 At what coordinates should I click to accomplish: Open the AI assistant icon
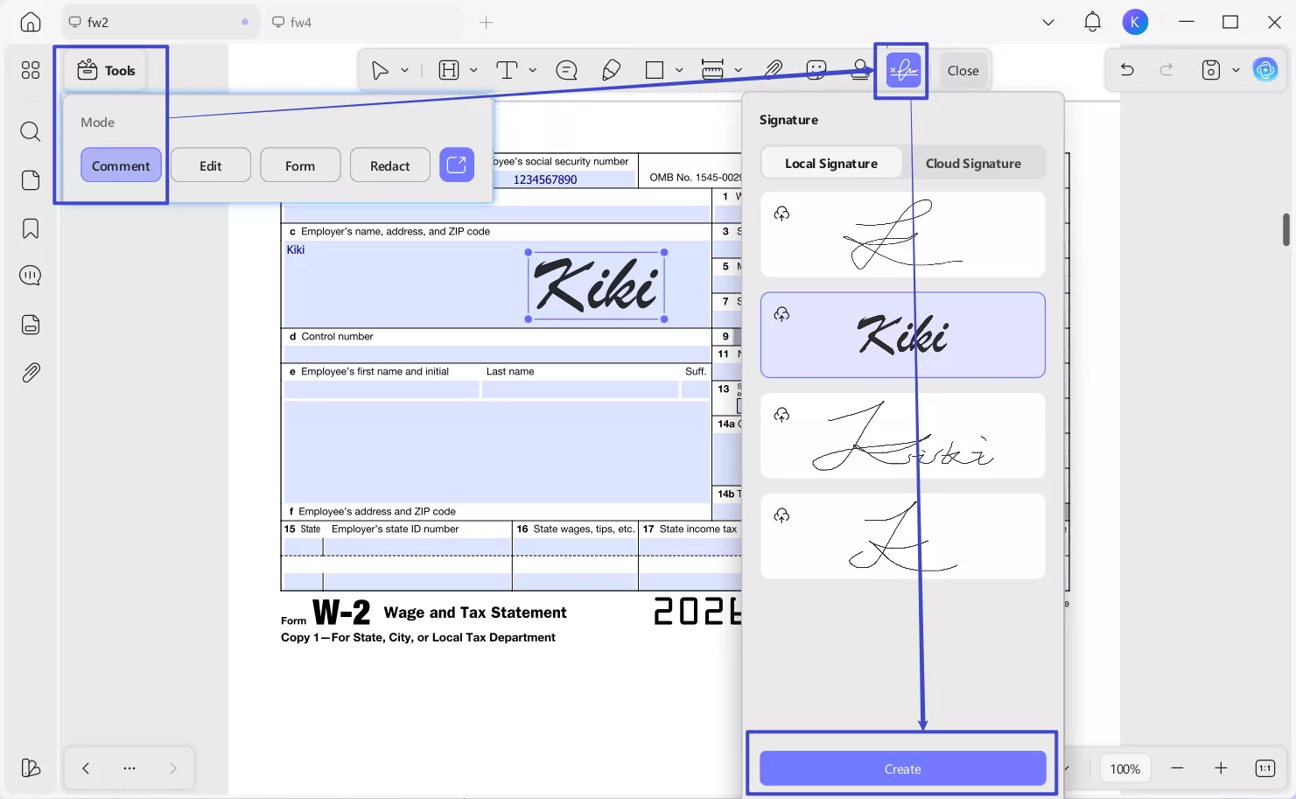pos(1265,70)
